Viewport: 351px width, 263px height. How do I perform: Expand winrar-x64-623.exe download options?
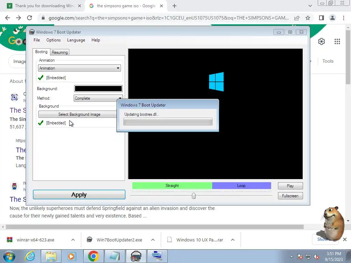click(x=73, y=240)
